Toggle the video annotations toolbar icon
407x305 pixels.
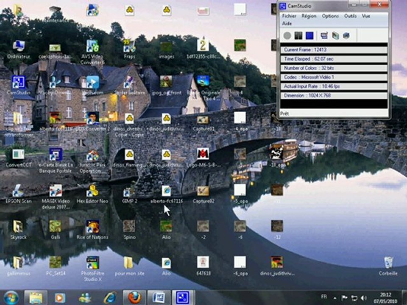335,36
